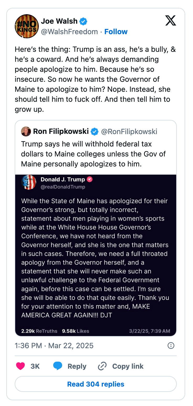The height and width of the screenshot is (406, 193).
Task: Click the blue Reply speech bubble icon
Action: 57,366
